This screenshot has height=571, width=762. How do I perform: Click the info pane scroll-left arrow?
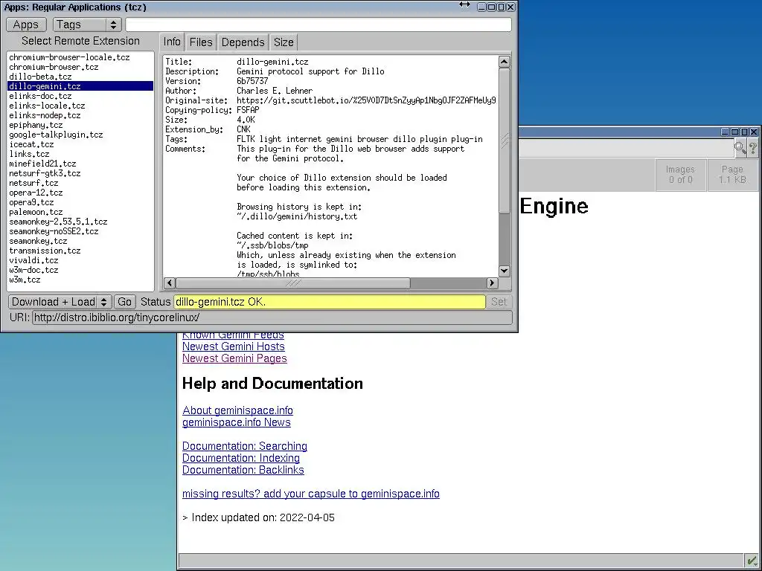(169, 283)
